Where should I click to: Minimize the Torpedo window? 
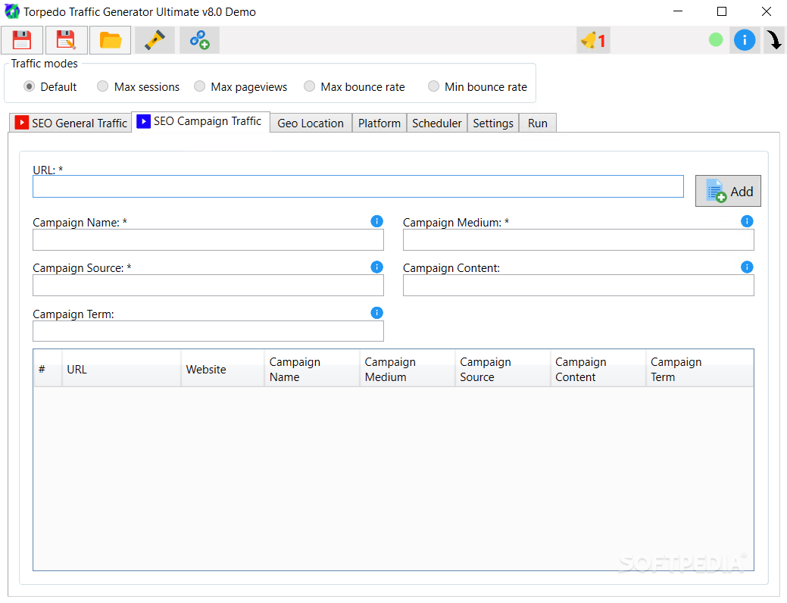(x=678, y=11)
